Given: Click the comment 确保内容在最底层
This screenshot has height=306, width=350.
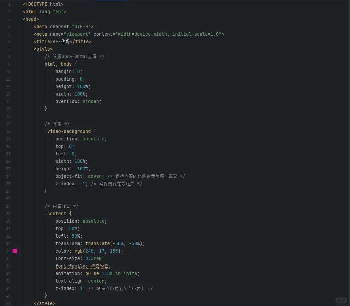Looking at the screenshot, I should click(x=117, y=184).
